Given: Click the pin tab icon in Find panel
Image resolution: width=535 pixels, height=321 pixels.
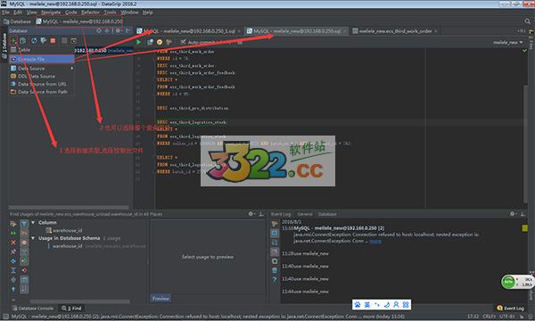Looking at the screenshot, I should click(x=13, y=251).
